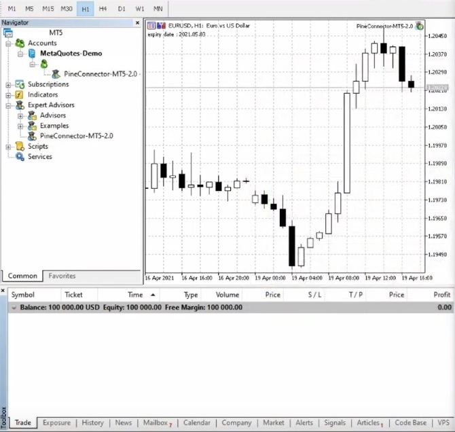This screenshot has height=432, width=455.
Task: Click the Examples folder icon
Action: (x=32, y=126)
